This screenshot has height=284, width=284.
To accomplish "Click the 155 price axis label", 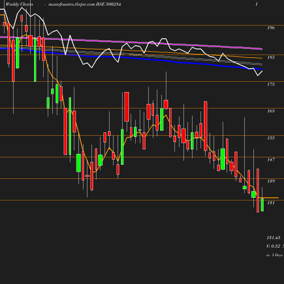I will pyautogui.click(x=271, y=138).
